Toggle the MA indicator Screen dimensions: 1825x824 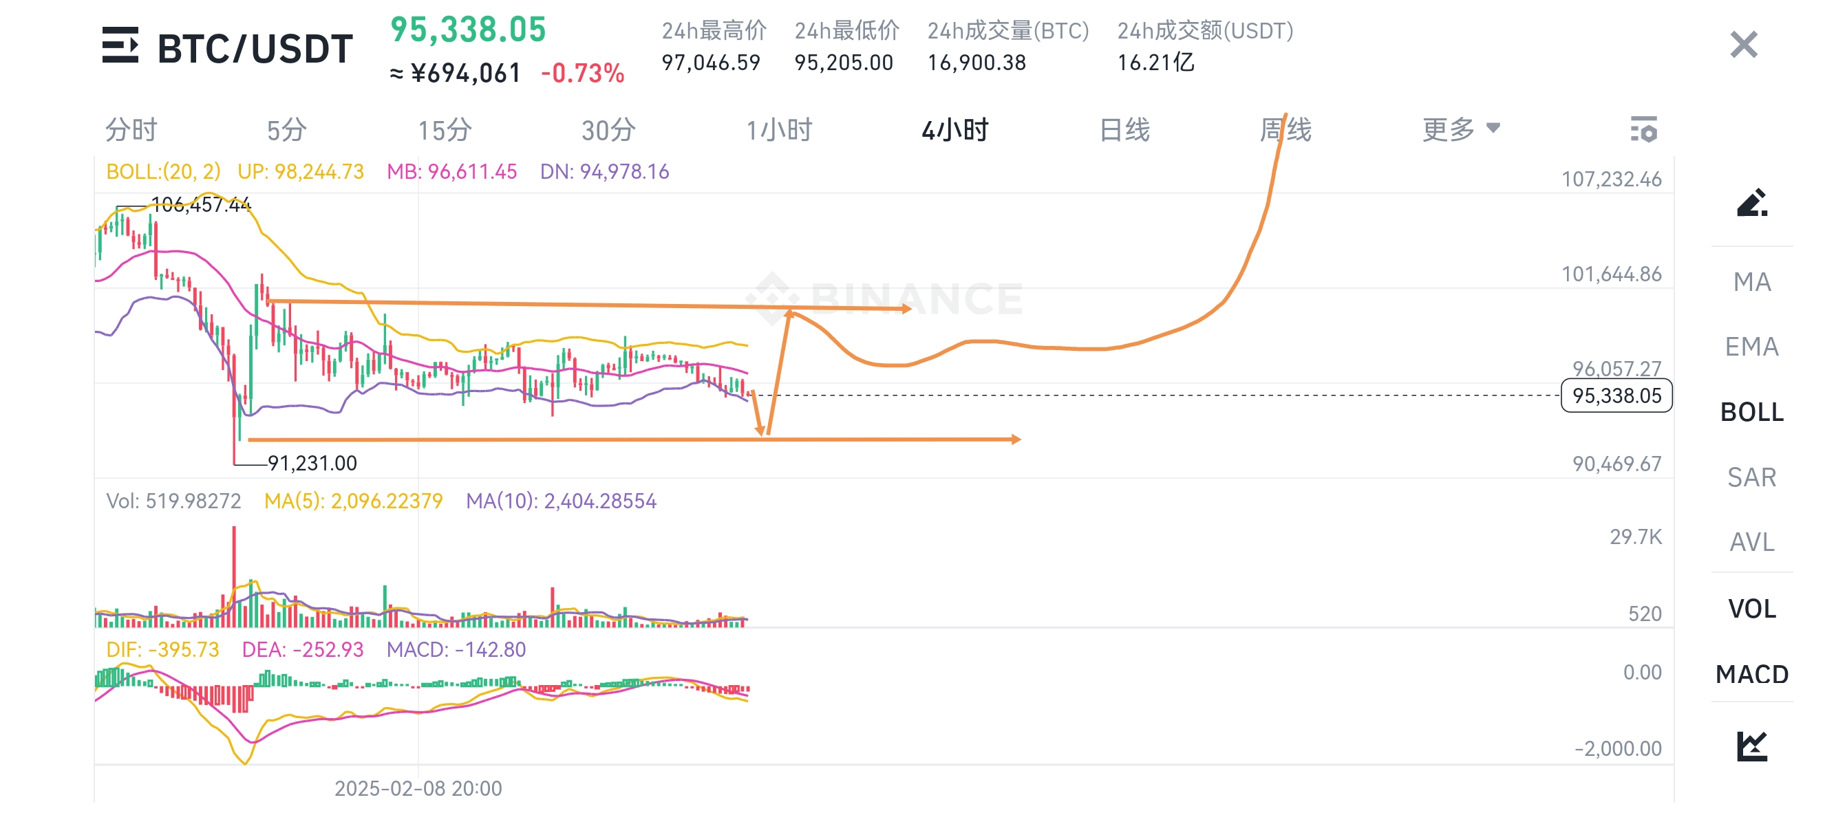click(1751, 282)
